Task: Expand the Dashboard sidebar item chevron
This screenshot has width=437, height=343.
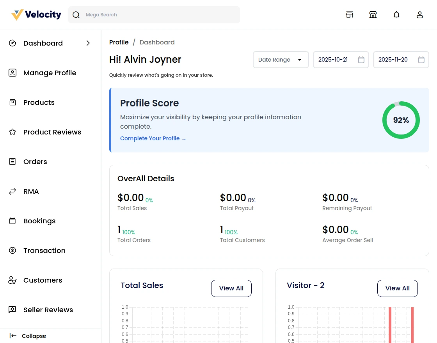Action: click(x=88, y=43)
